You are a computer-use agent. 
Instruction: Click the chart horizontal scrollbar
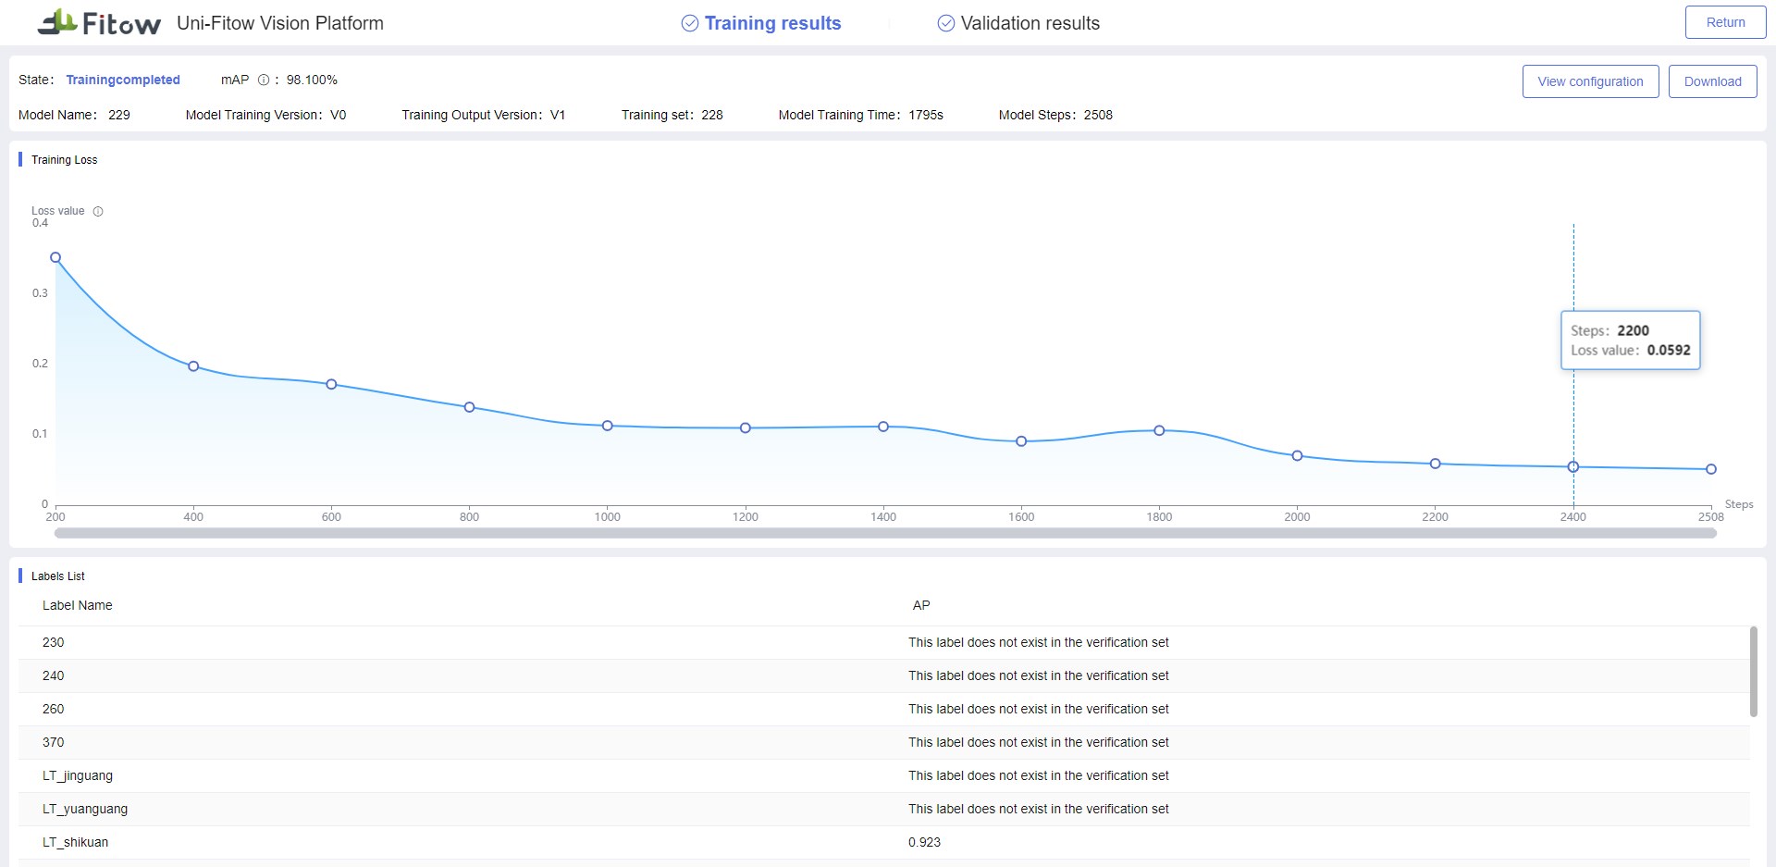click(885, 533)
